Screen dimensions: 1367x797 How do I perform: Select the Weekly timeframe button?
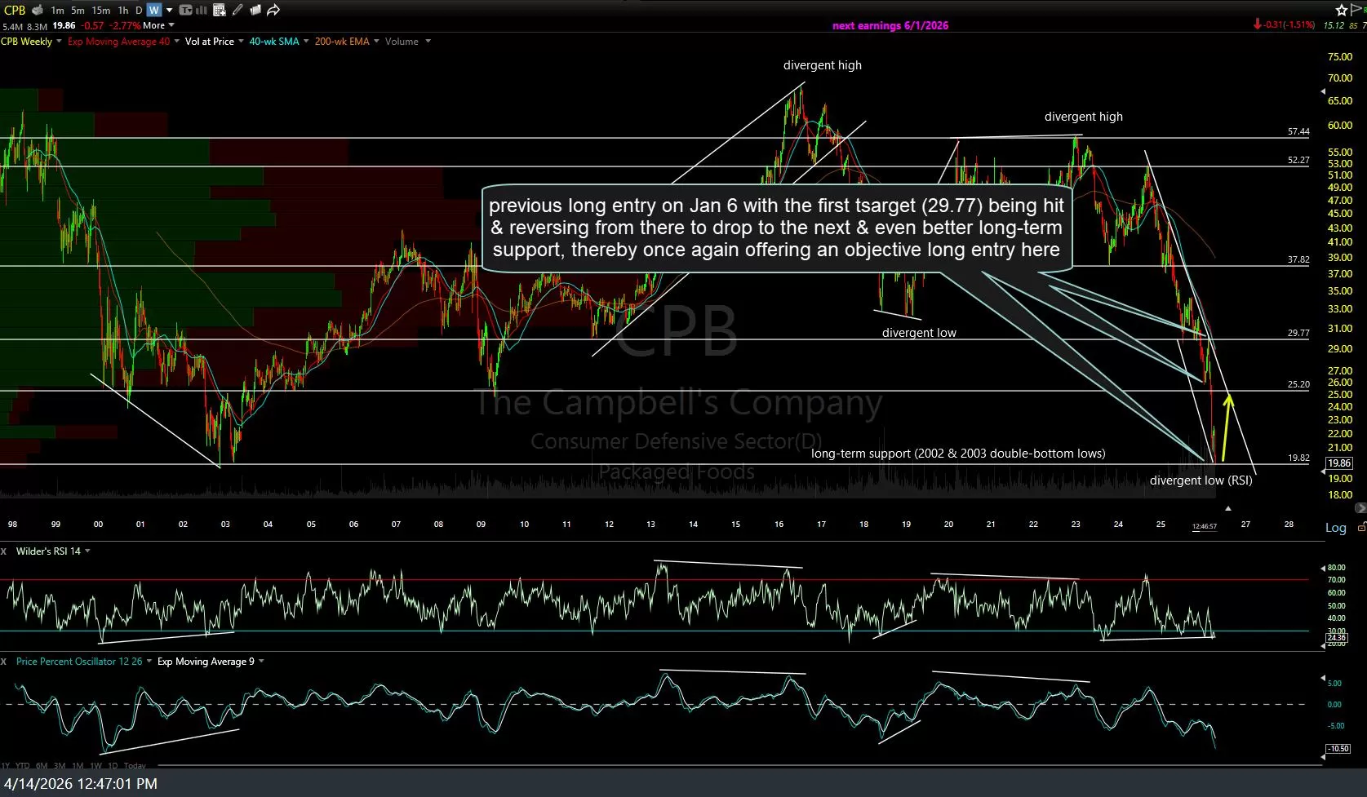(154, 10)
